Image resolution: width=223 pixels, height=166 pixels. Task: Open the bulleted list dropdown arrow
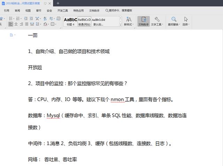pyautogui.click(x=14, y=18)
